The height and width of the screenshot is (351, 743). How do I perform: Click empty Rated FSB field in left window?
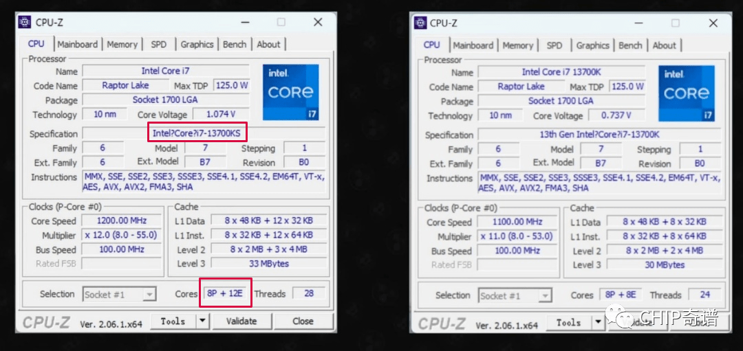[x=122, y=264]
